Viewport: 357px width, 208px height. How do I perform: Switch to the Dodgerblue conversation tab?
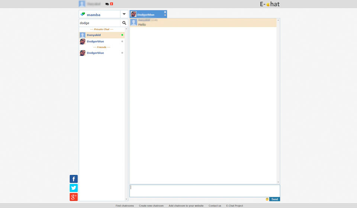tap(146, 14)
